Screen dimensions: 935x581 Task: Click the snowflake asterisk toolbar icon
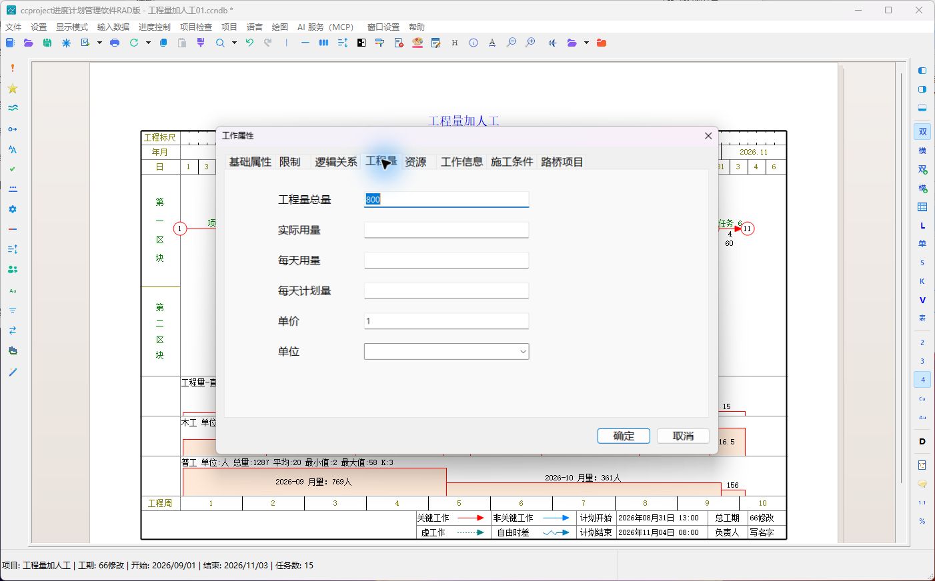point(66,43)
